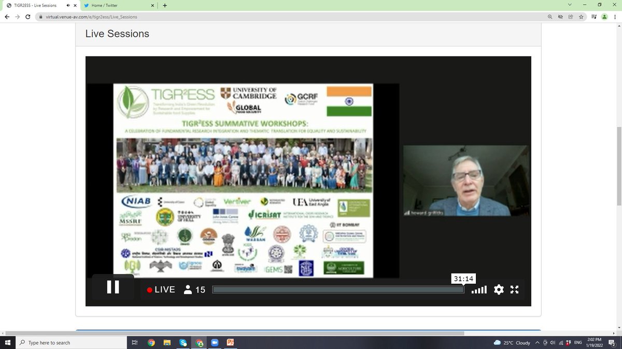This screenshot has height=349, width=622.
Task: Close the Home / Twitter tab
Action: point(152,5)
